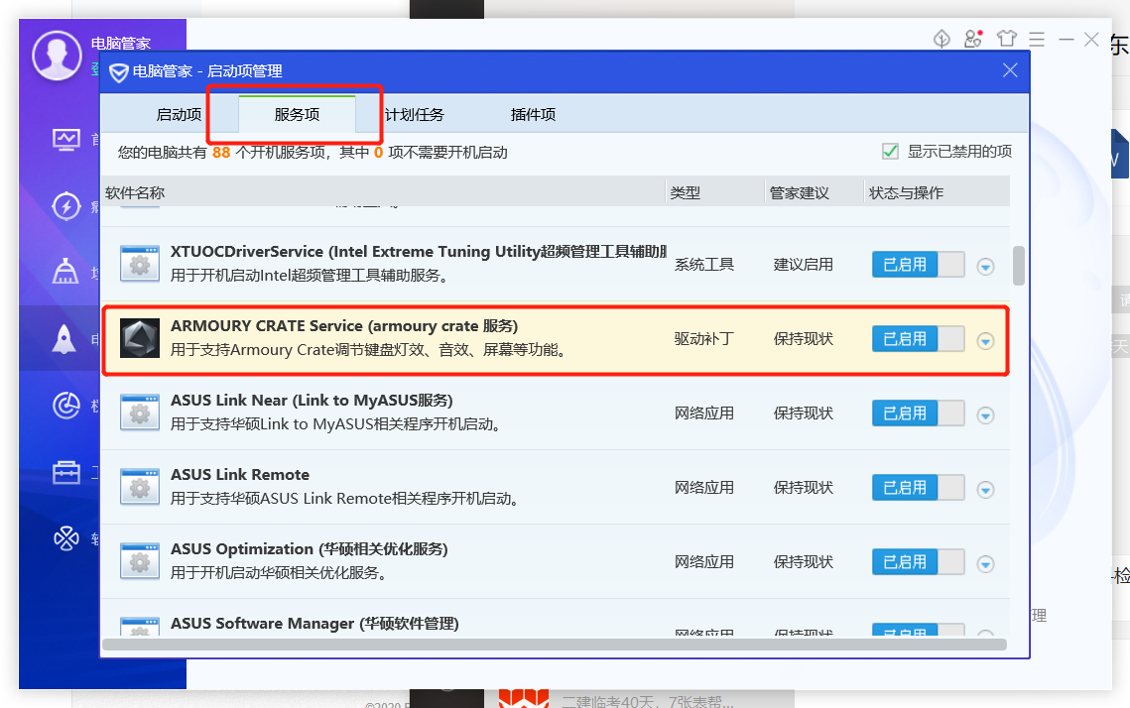1130x708 pixels.
Task: Toggle 已启用 switch for XTUOCDriverService
Action: tap(918, 265)
